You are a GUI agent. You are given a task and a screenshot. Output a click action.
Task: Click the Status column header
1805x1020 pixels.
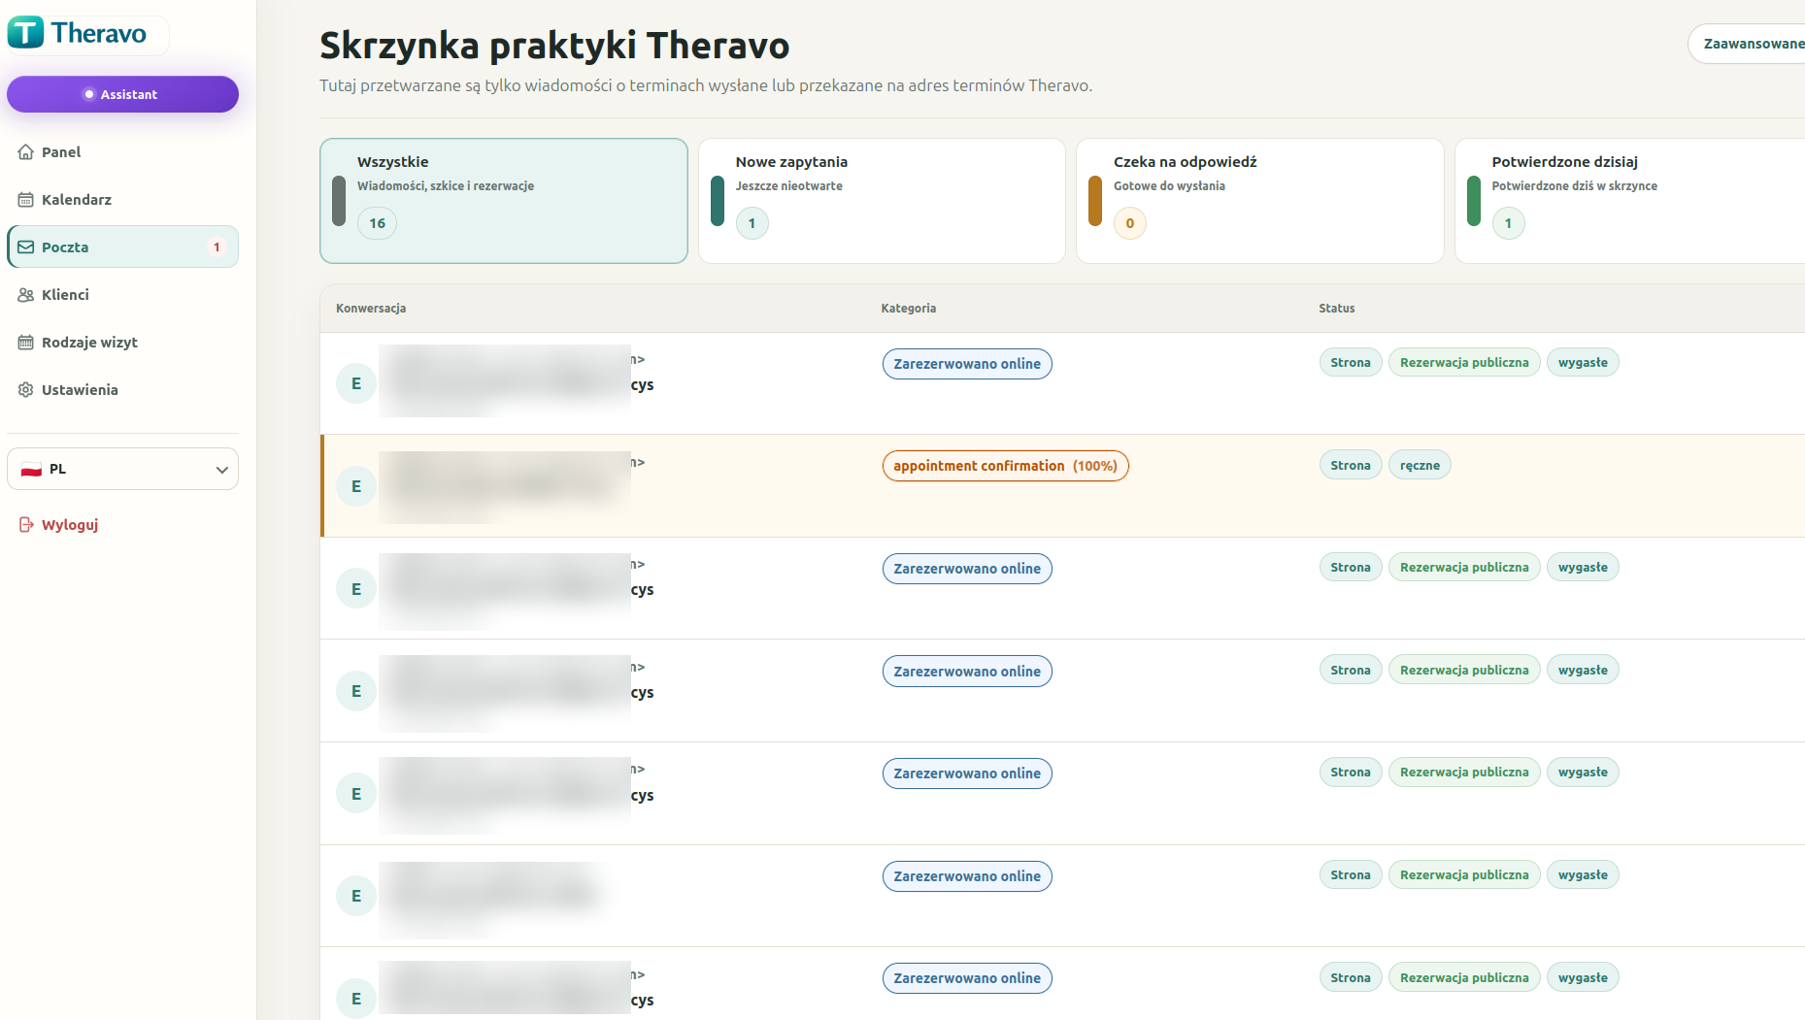click(x=1336, y=309)
